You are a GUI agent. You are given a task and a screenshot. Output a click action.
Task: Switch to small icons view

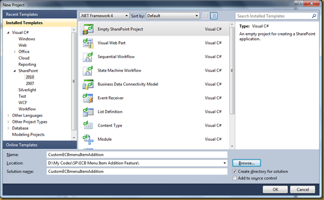[205, 16]
